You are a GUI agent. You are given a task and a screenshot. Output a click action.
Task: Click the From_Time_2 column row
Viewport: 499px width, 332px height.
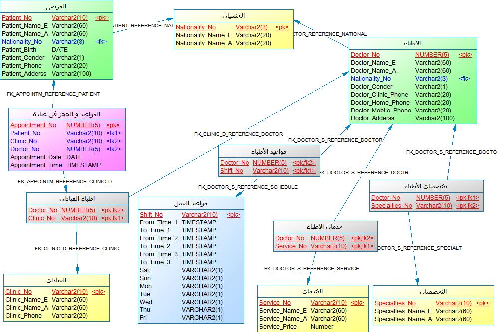coord(178,238)
